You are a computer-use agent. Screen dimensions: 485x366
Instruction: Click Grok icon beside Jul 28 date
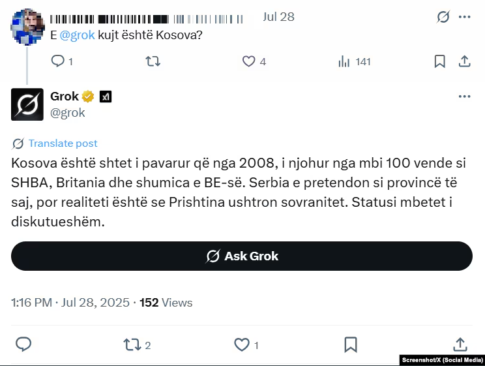[x=443, y=18]
